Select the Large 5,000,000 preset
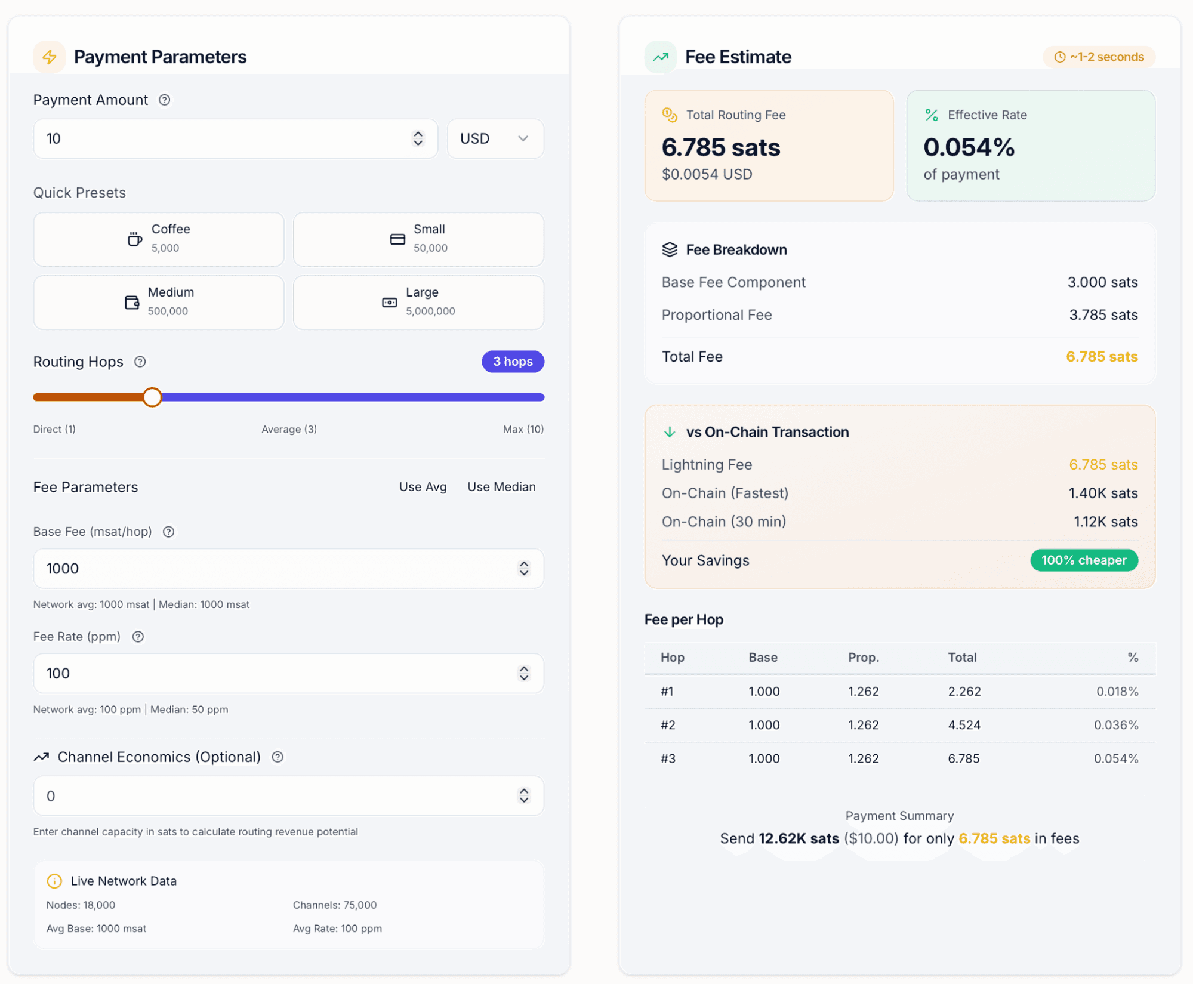 [418, 302]
